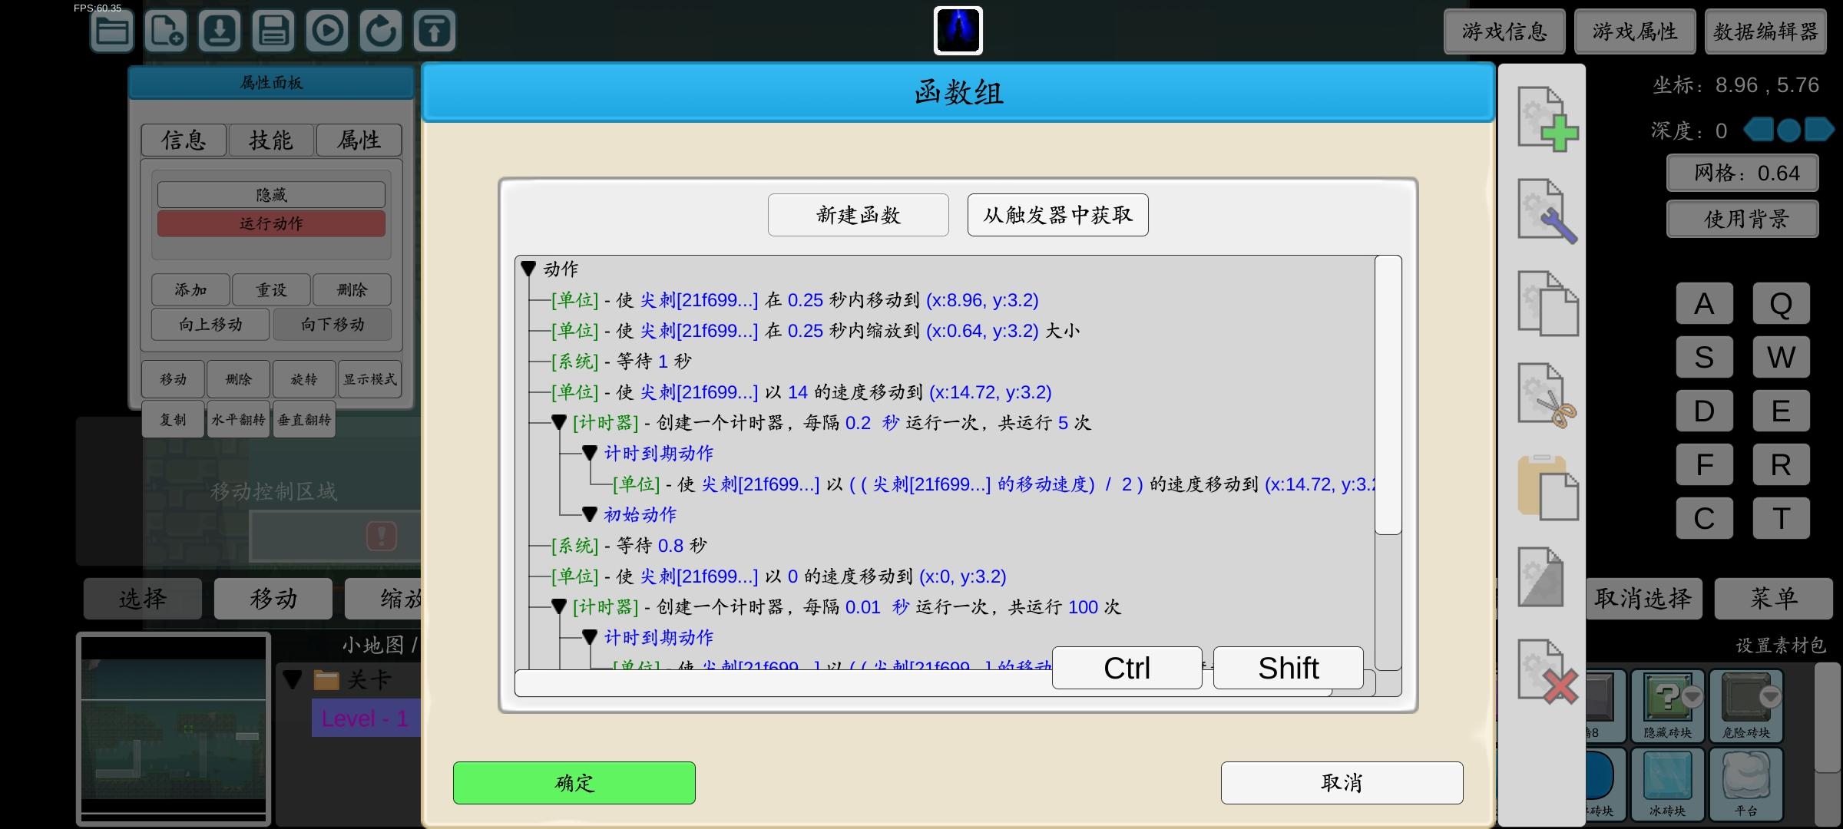Viewport: 1843px width, 829px height.
Task: Toggle the 使用背景 option
Action: click(x=1742, y=219)
